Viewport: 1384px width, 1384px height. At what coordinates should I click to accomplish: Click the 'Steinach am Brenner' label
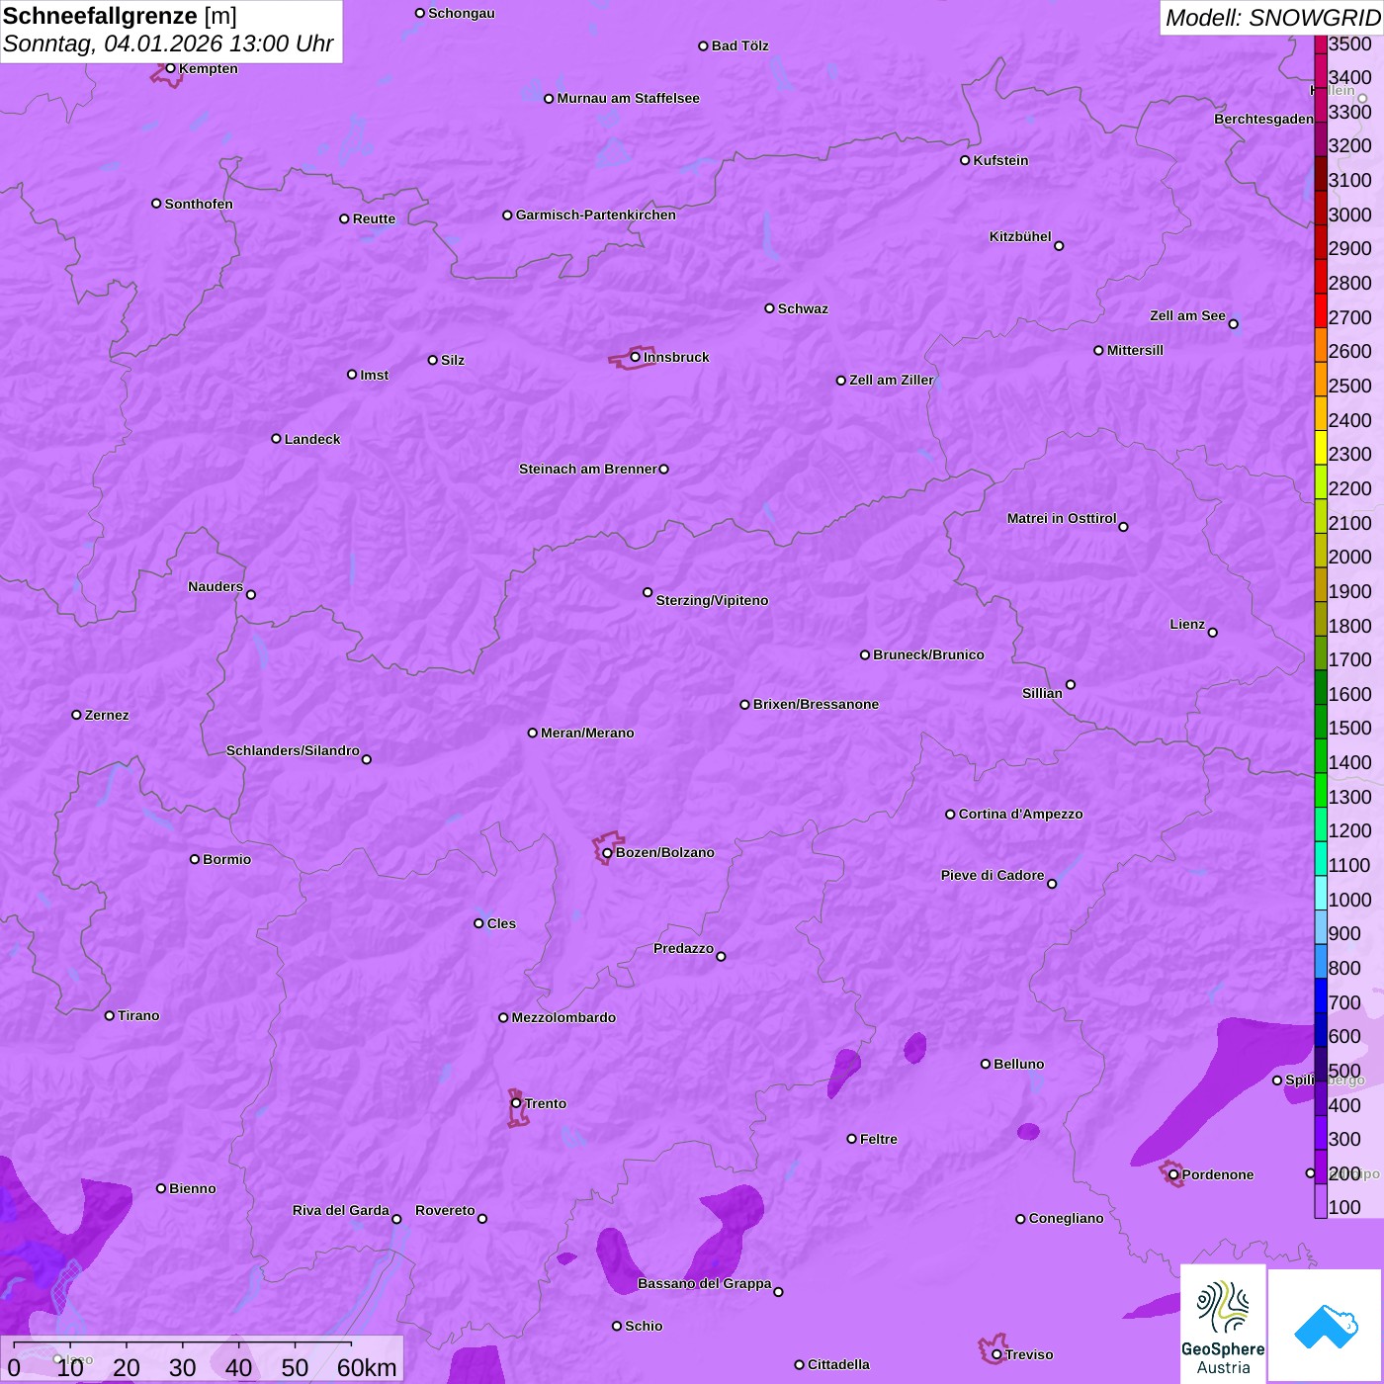point(588,469)
